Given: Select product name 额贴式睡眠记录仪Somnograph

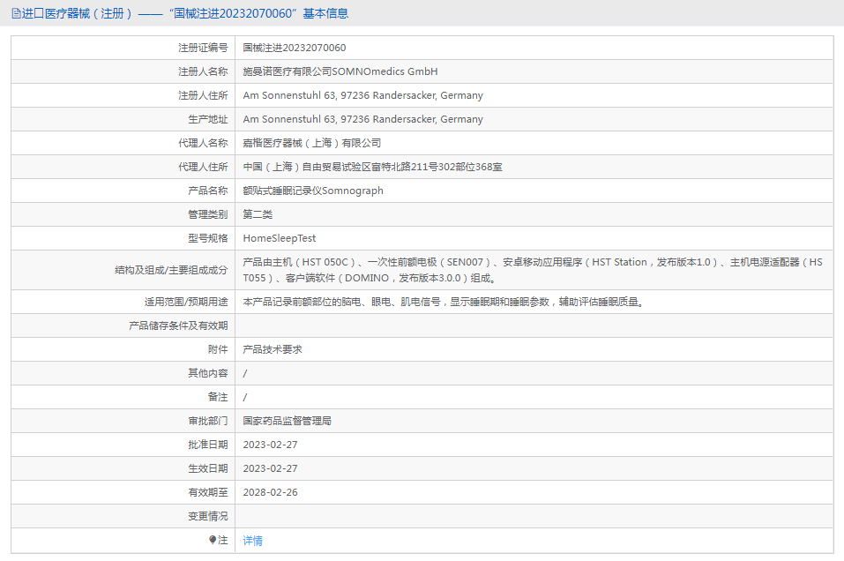Looking at the screenshot, I should pyautogui.click(x=313, y=191).
